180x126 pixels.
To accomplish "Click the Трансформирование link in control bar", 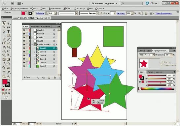I will [x=163, y=13].
